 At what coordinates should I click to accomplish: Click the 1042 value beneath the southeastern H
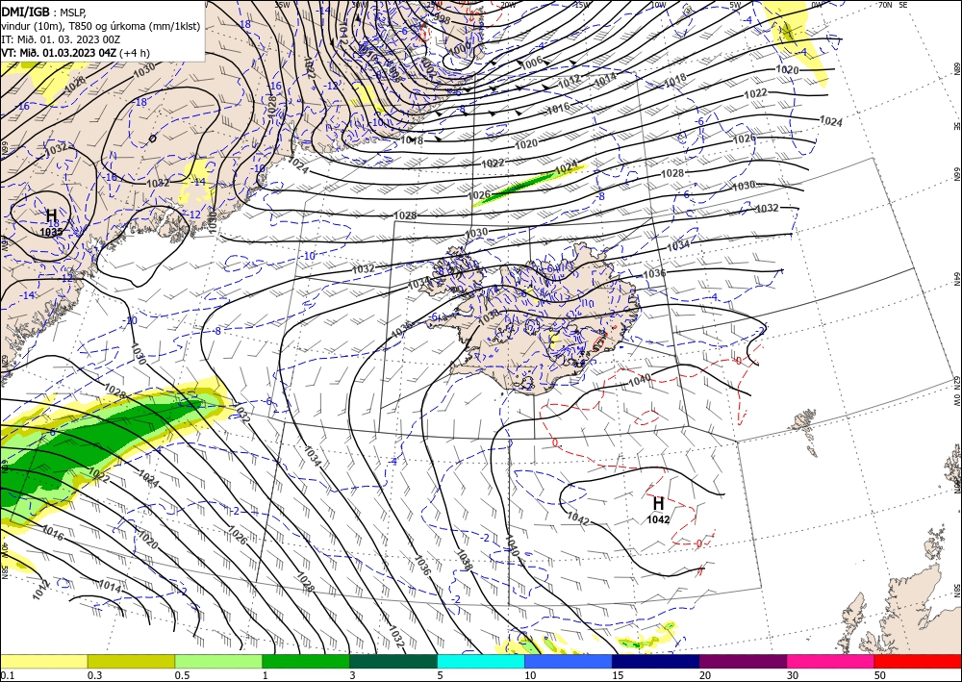(658, 519)
